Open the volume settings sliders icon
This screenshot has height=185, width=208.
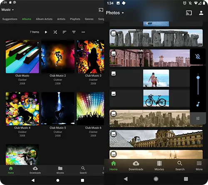pos(198,118)
